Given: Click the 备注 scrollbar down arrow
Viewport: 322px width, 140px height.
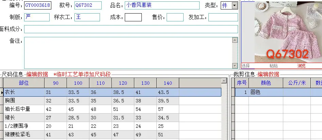Looking at the screenshot, I should coord(235,65).
